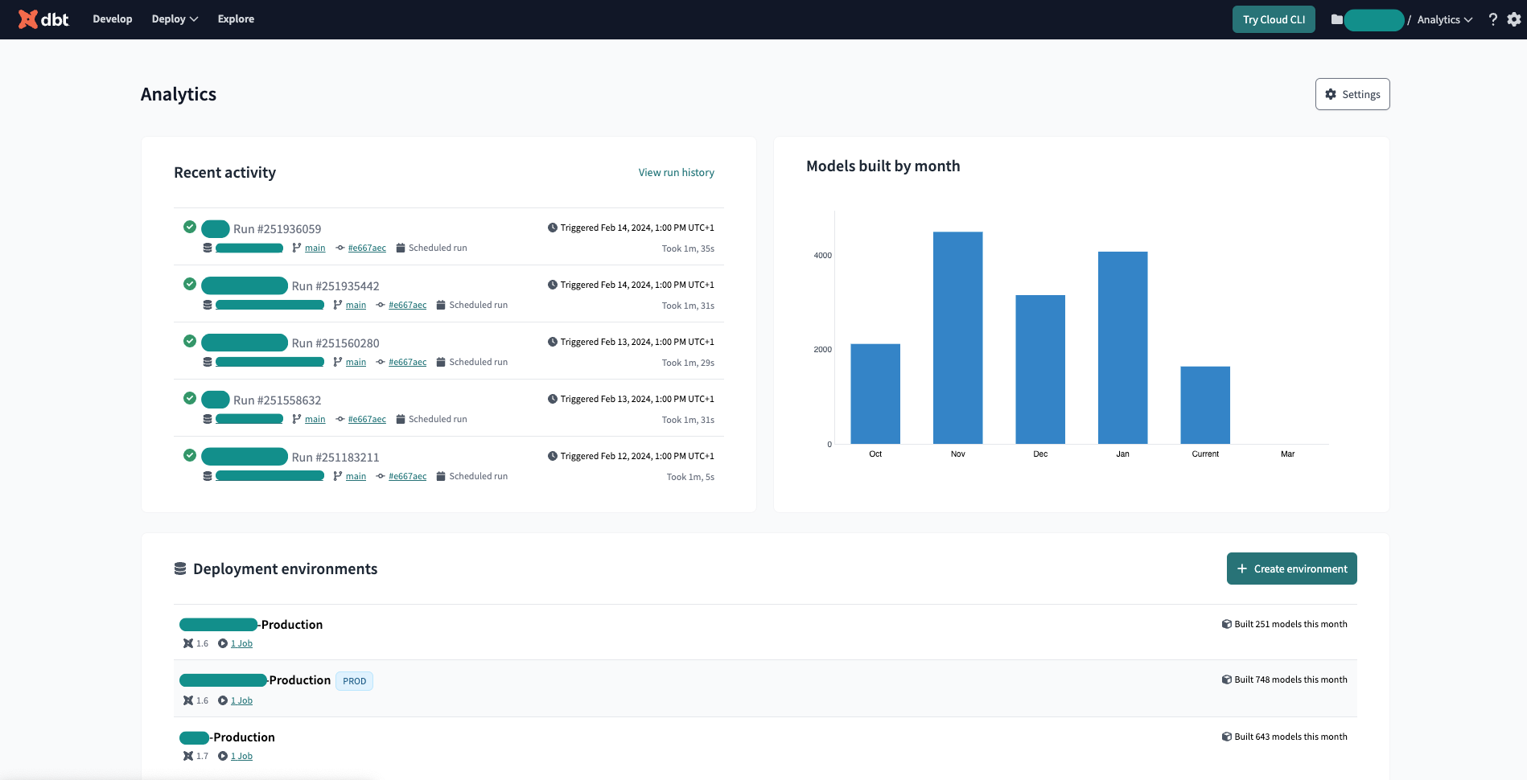Viewport: 1527px width, 780px height.
Task: Open the Analytics Settings button
Action: click(1352, 94)
